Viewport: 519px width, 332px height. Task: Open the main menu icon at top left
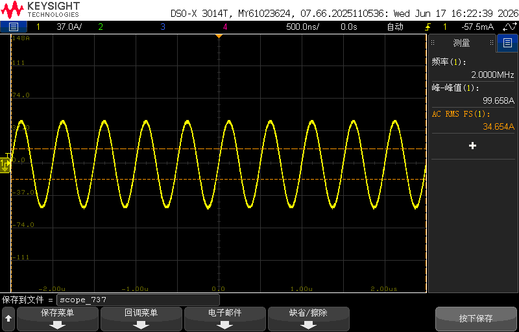(13, 27)
